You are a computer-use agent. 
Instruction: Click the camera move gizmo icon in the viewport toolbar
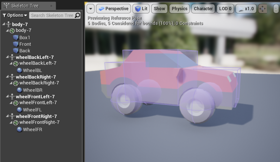tap(262, 9)
